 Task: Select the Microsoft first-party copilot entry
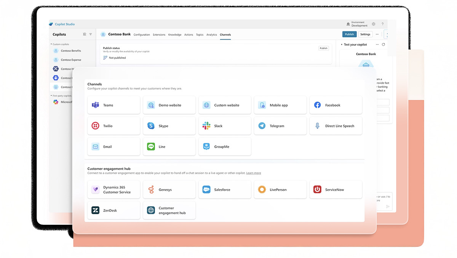(x=62, y=102)
